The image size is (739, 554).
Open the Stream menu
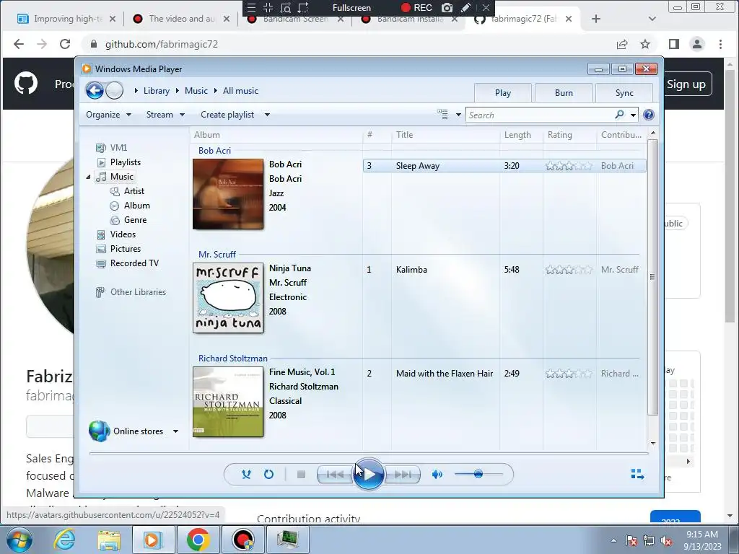[x=165, y=115]
